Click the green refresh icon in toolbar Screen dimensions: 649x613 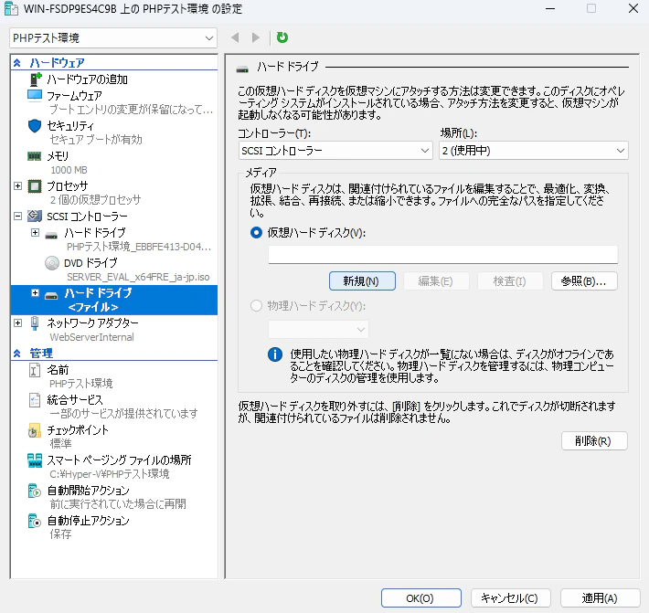coord(282,37)
